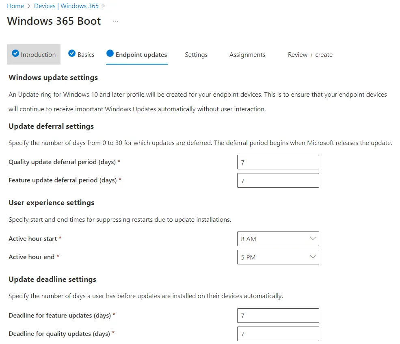The width and height of the screenshot is (400, 344).
Task: Switch to the Assignments tab
Action: pos(247,55)
